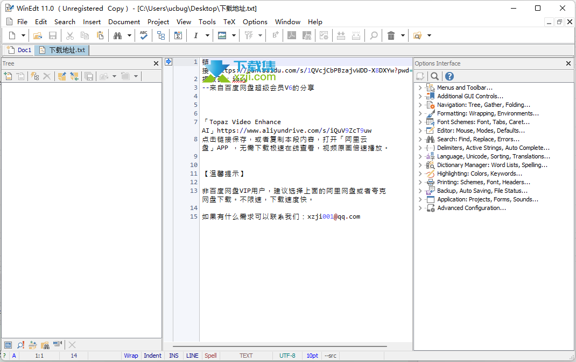Image resolution: width=576 pixels, height=362 pixels.
Task: Close the Tree panel
Action: (156, 63)
